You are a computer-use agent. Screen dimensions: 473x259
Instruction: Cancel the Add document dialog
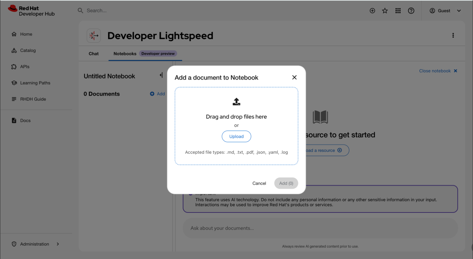click(x=259, y=183)
